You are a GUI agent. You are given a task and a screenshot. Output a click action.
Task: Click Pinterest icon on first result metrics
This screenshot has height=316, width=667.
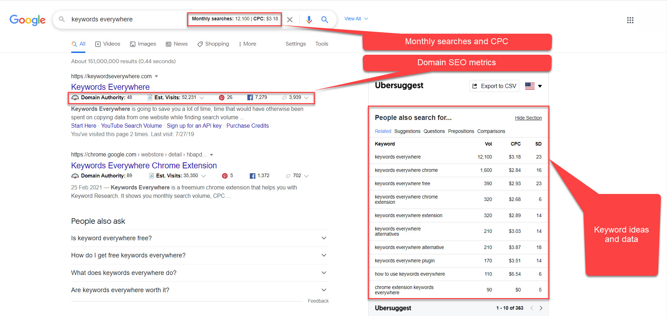pyautogui.click(x=222, y=98)
